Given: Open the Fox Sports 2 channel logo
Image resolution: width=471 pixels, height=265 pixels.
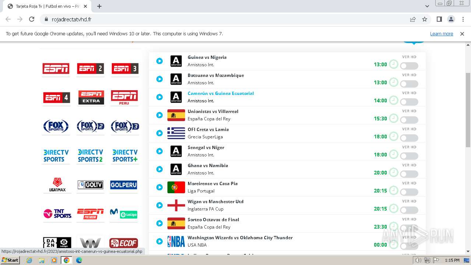Looking at the screenshot, I should (x=90, y=126).
